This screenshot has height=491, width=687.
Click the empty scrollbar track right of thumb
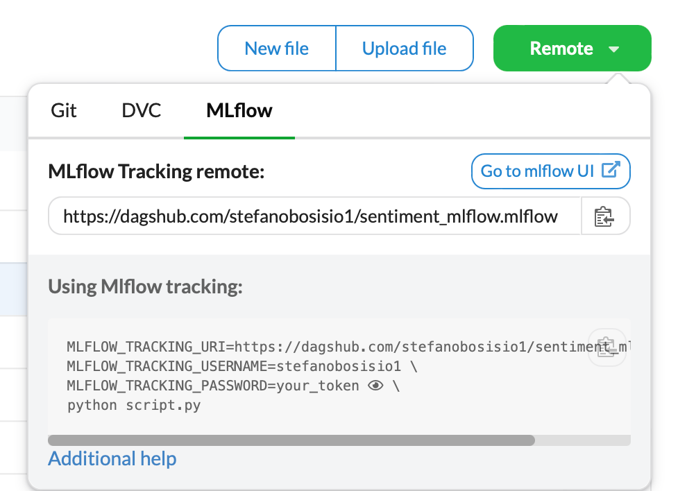pyautogui.click(x=583, y=440)
